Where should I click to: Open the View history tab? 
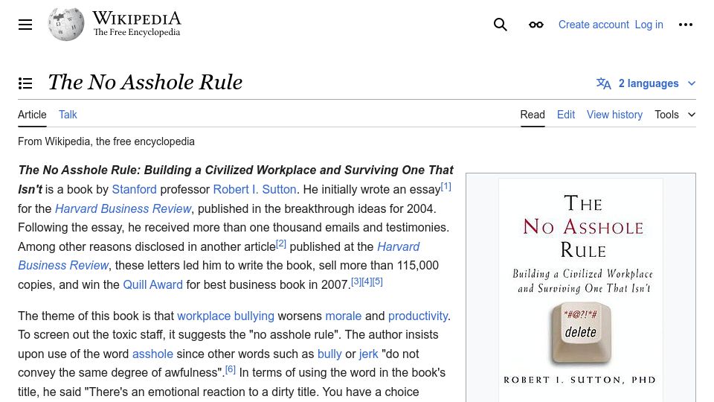tap(614, 115)
